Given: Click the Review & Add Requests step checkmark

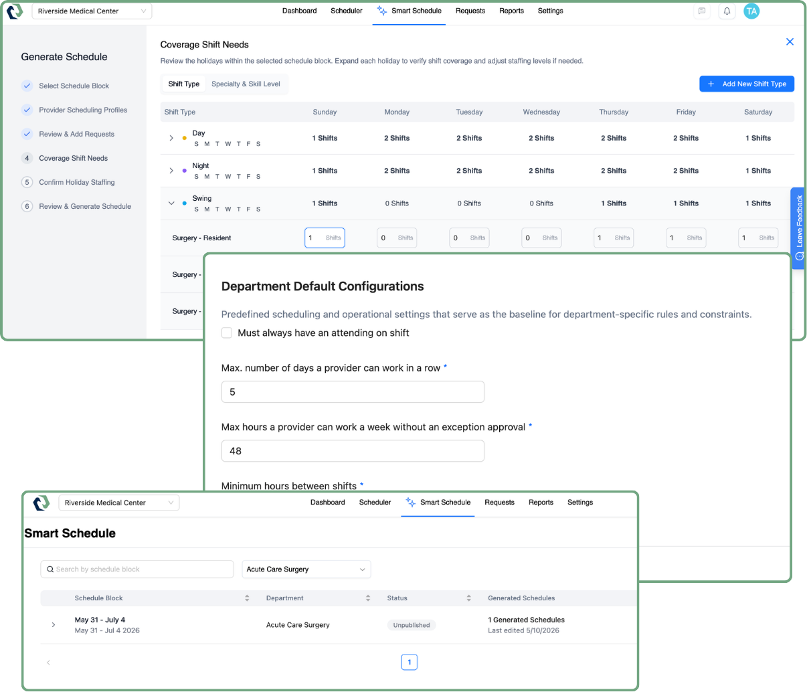Looking at the screenshot, I should pos(27,134).
